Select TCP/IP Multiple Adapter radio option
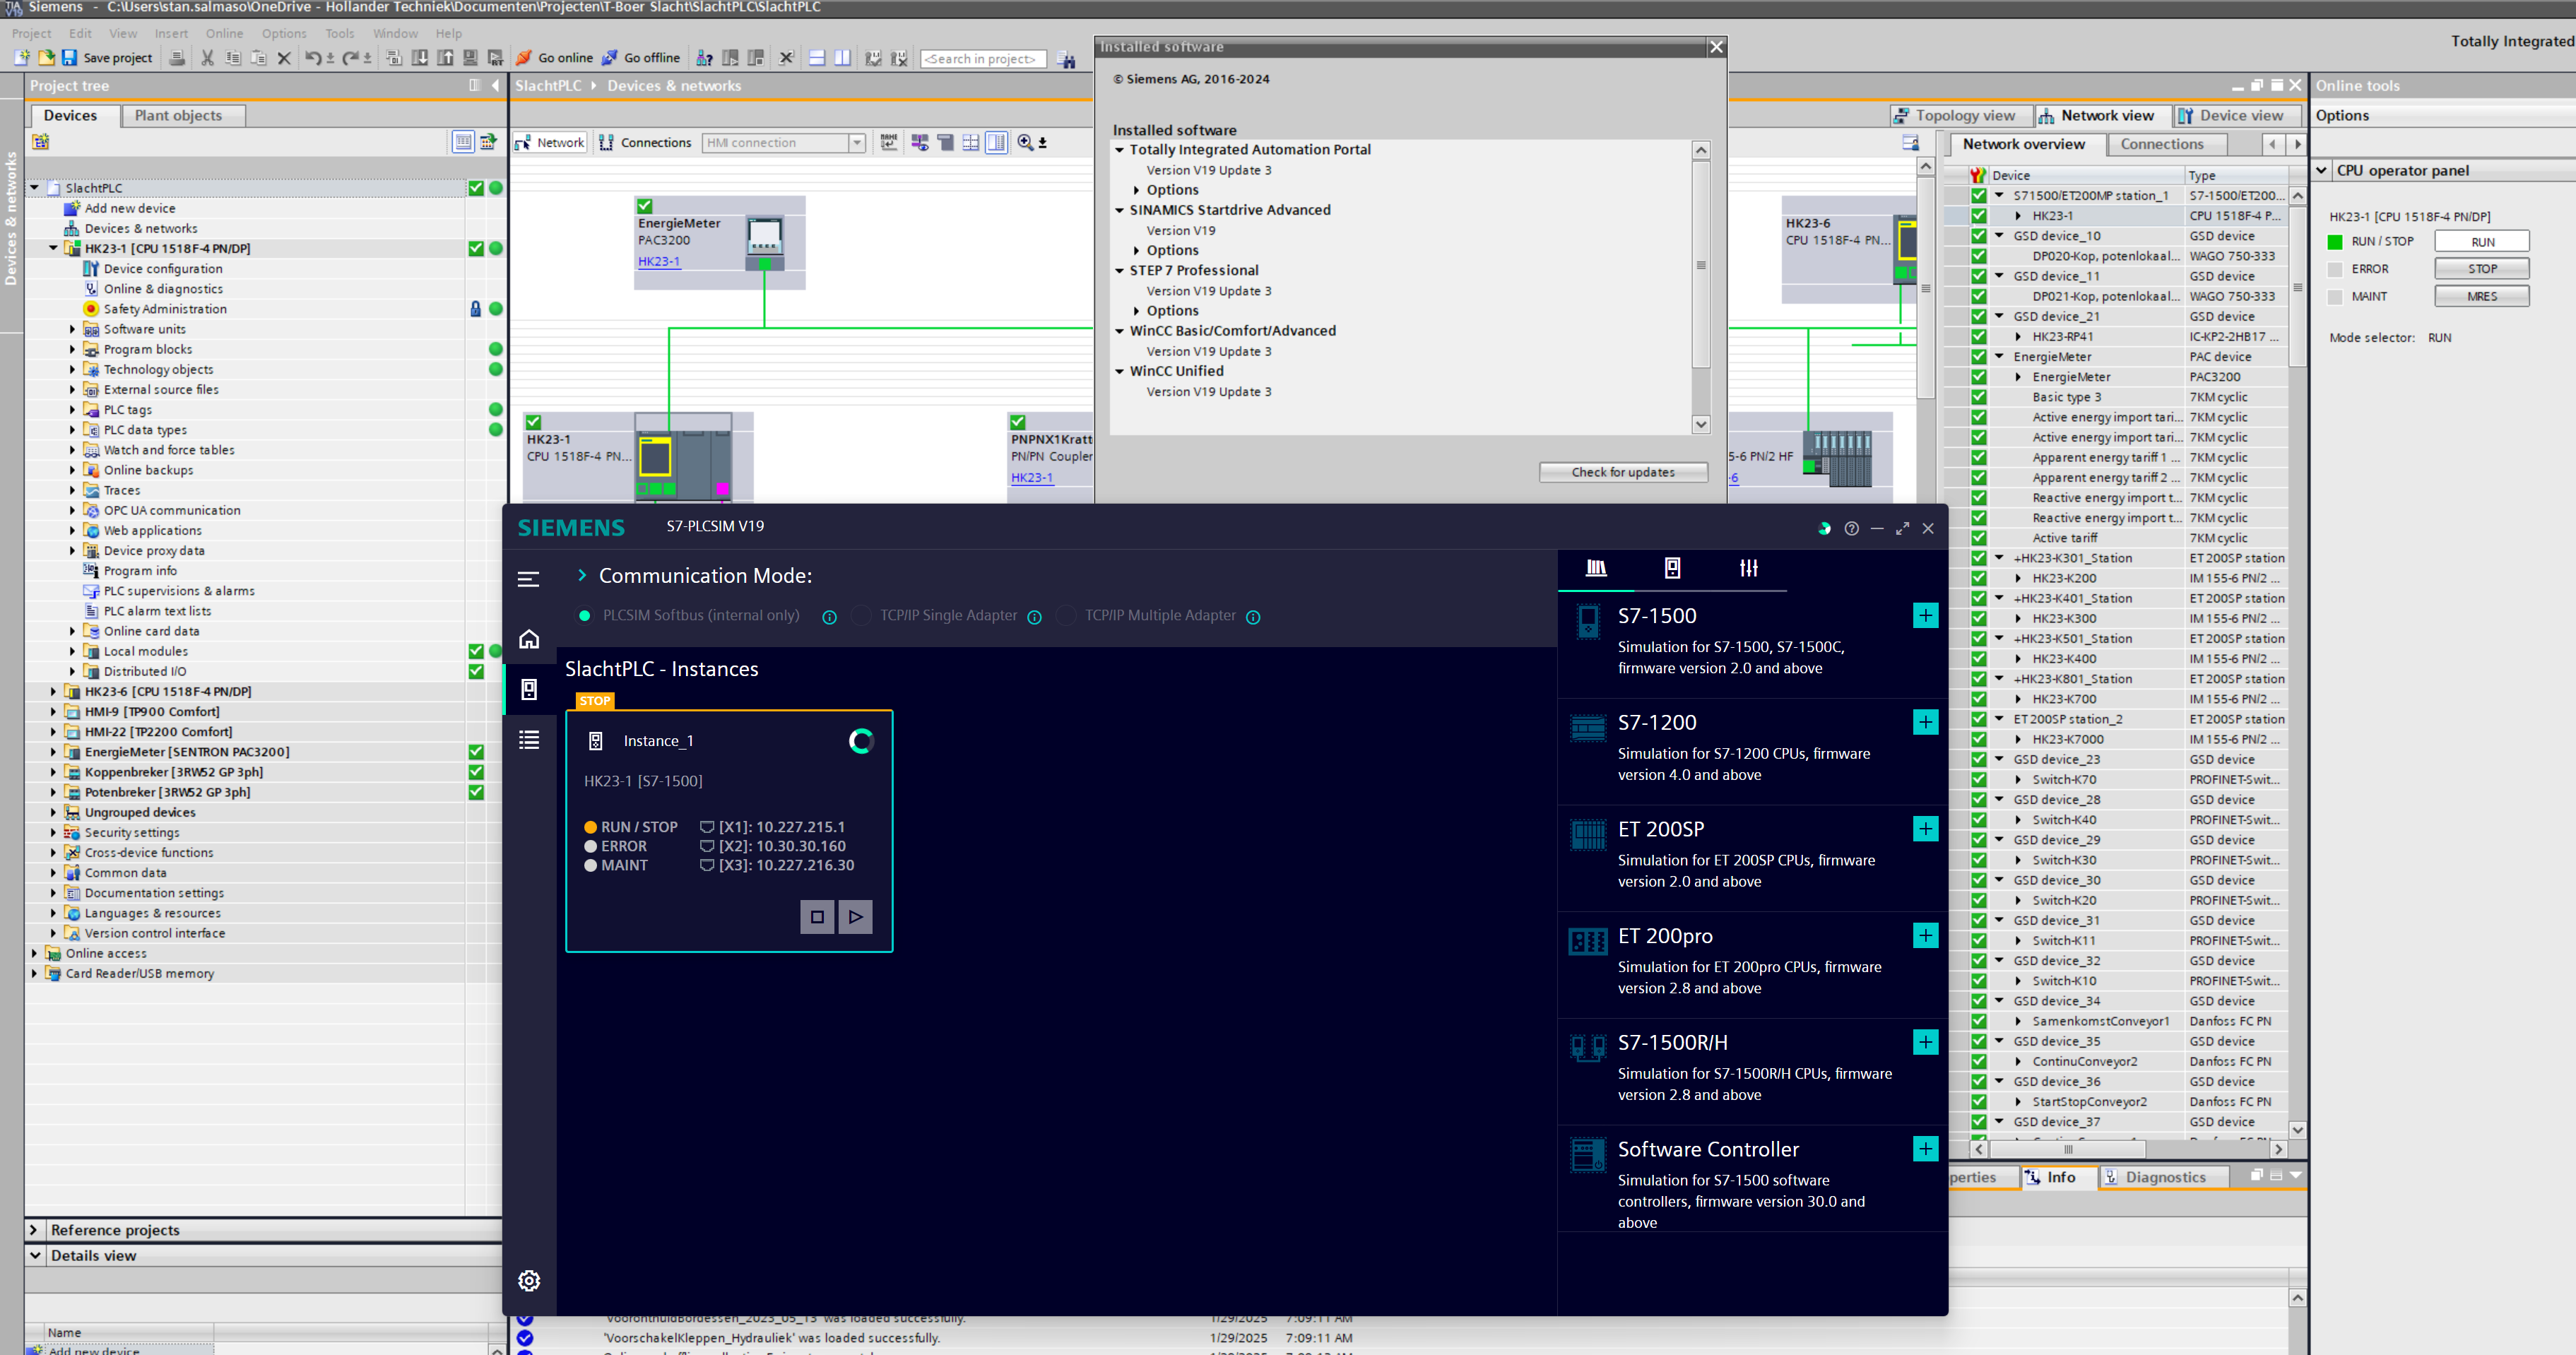Screen dimensions: 2576x1355 click(1066, 616)
